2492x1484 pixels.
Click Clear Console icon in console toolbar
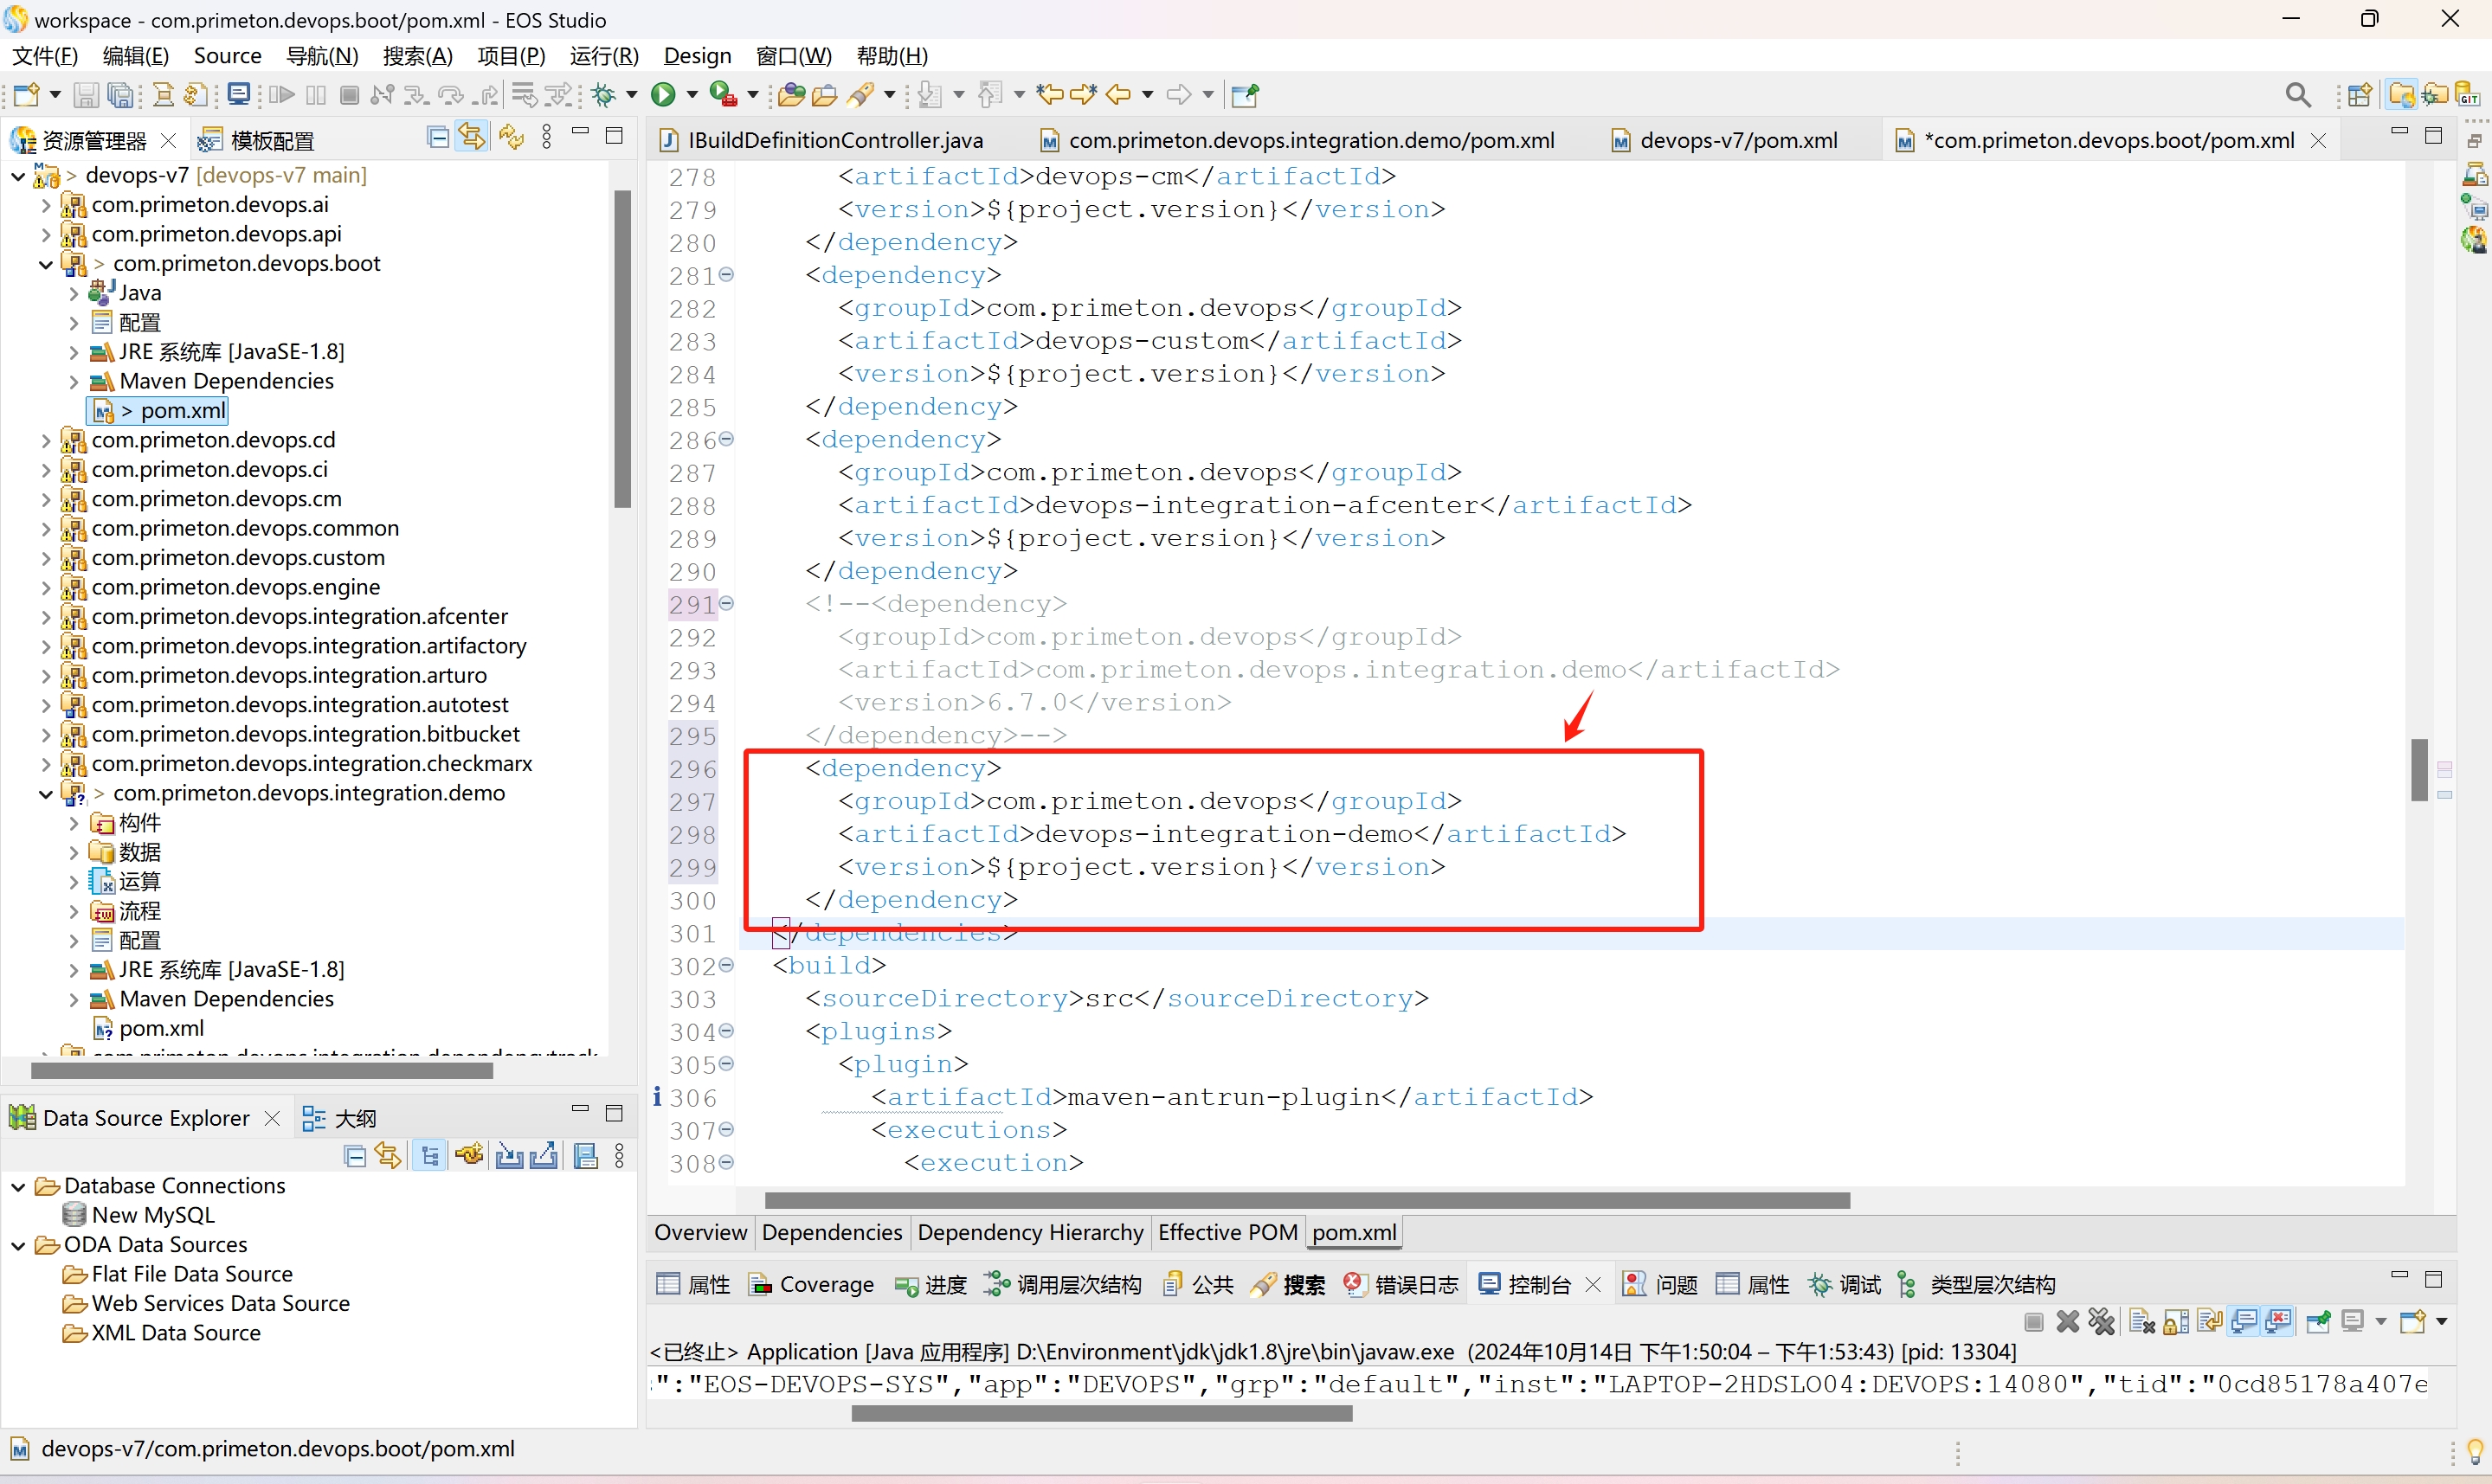click(x=2141, y=1322)
